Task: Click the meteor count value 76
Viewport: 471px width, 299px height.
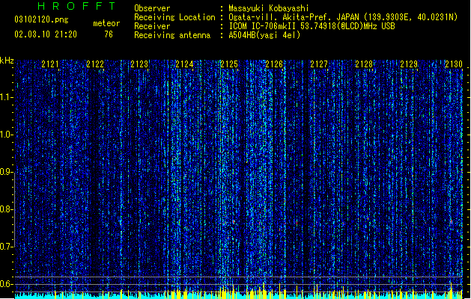Action: (x=109, y=34)
